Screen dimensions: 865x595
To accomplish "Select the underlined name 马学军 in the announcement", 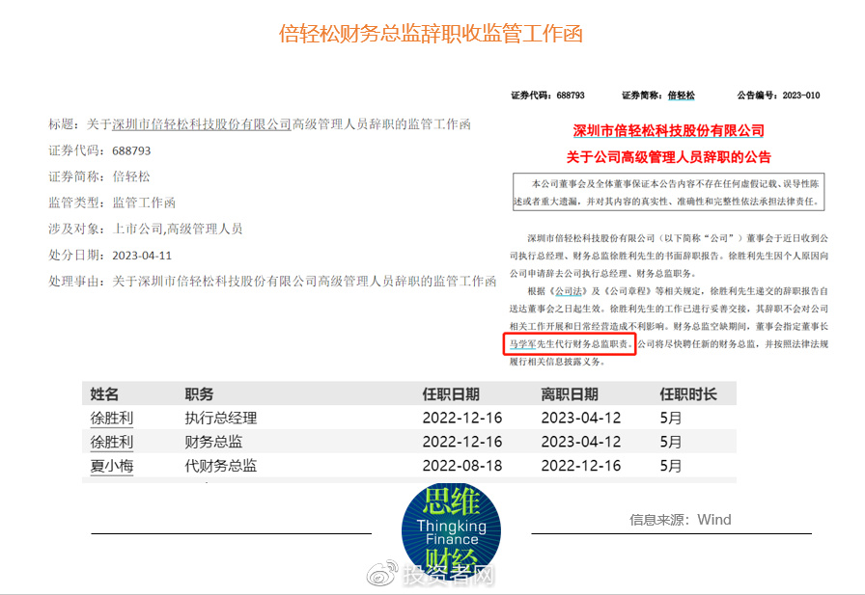I will (522, 343).
